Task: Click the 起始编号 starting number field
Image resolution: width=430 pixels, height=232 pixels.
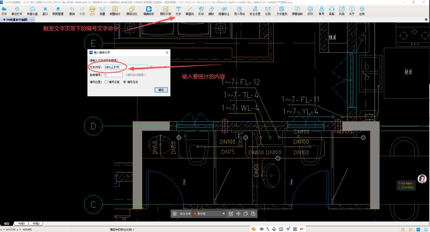Action: (x=114, y=75)
